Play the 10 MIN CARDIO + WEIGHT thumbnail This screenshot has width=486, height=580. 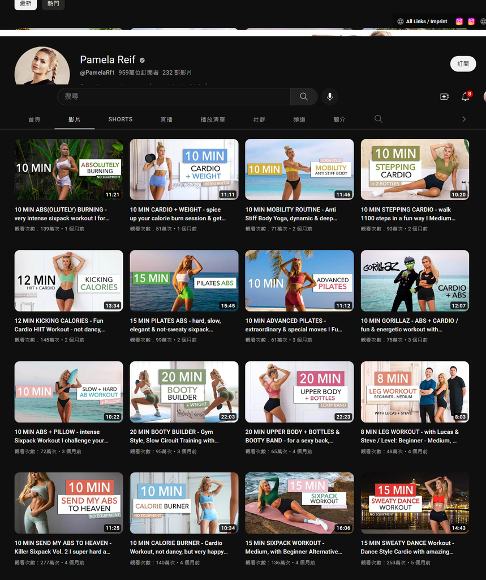pyautogui.click(x=184, y=169)
